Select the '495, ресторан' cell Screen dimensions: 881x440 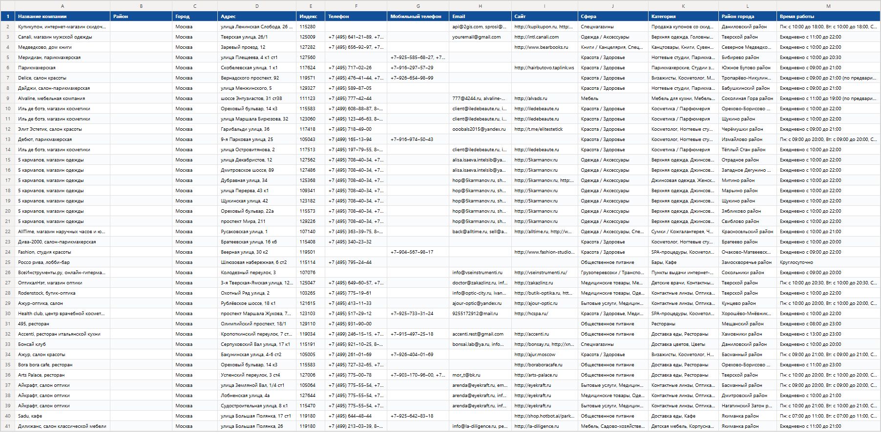pyautogui.click(x=63, y=324)
